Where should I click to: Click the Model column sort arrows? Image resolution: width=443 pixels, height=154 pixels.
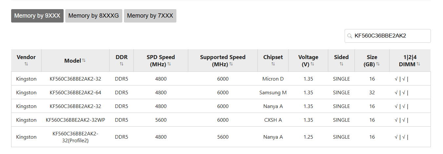pyautogui.click(x=84, y=60)
